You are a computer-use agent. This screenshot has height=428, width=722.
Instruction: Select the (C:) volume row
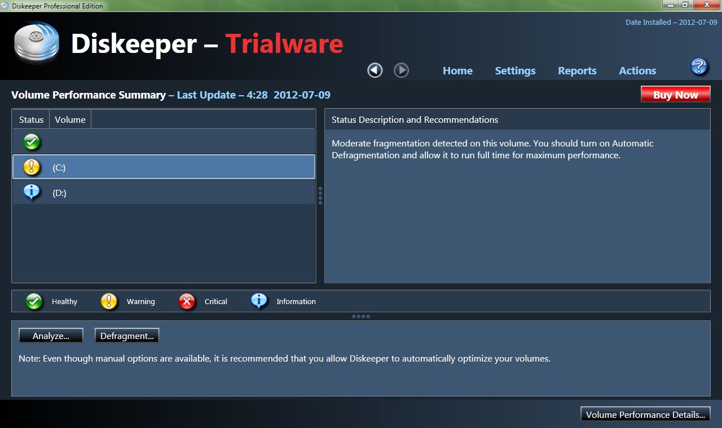pyautogui.click(x=164, y=167)
